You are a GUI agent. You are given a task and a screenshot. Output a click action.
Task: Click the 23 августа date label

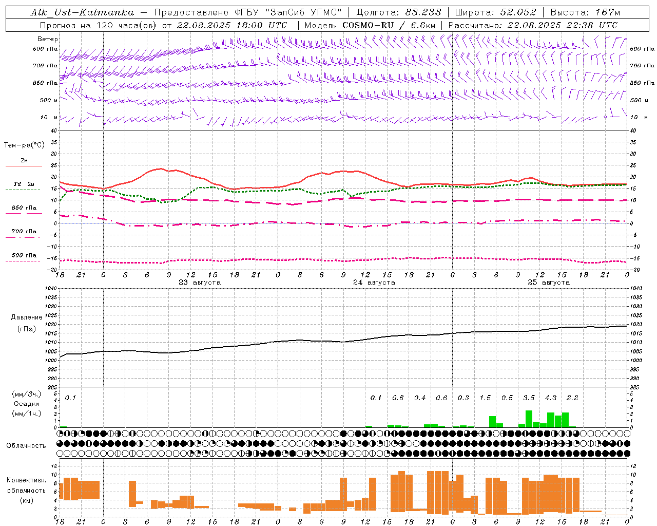click(199, 283)
